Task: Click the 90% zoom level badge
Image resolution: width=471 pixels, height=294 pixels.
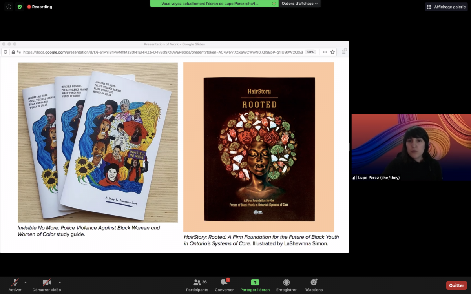Action: 310,52
